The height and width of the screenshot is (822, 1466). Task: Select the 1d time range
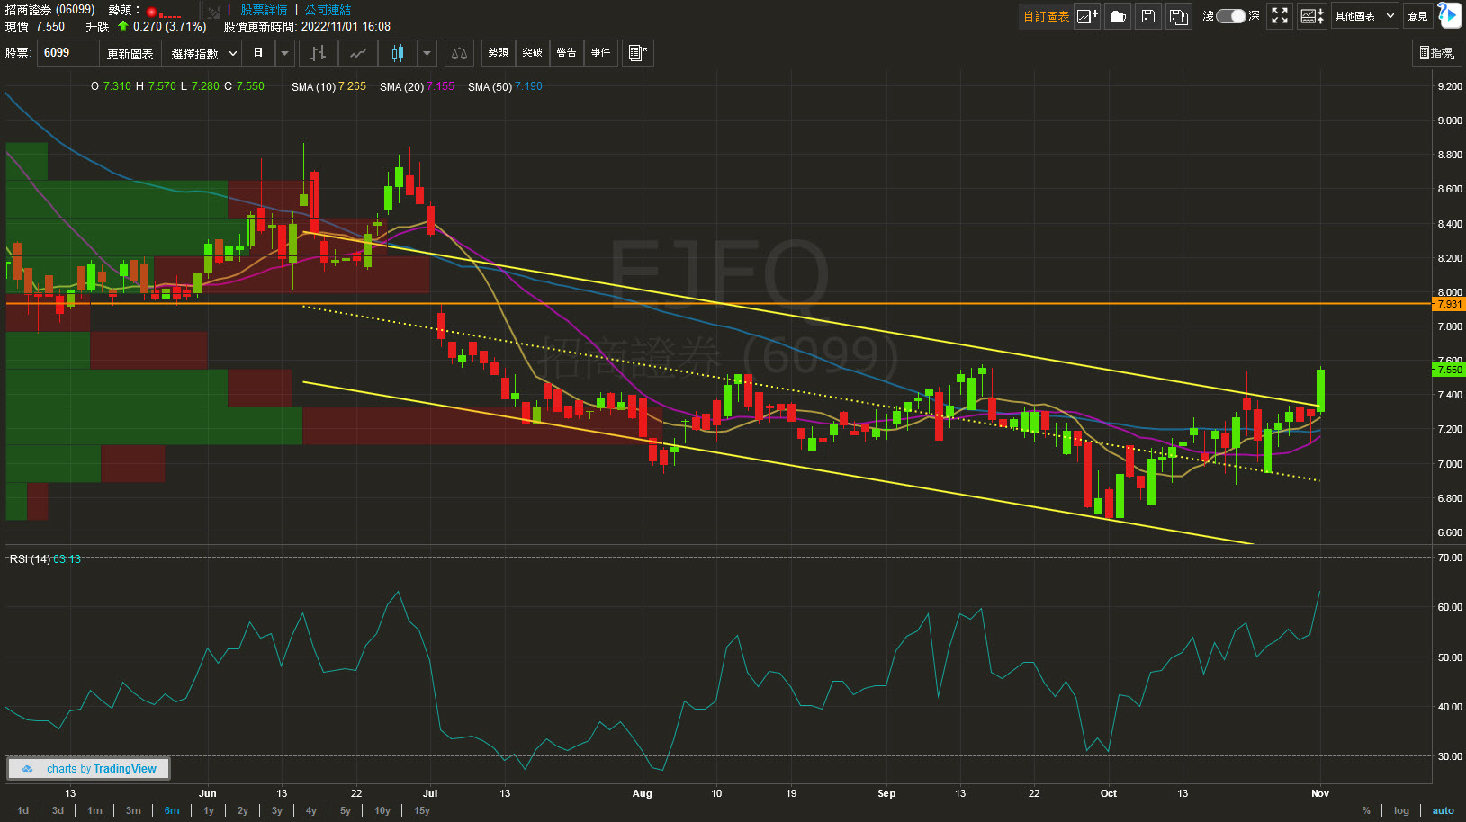click(23, 810)
